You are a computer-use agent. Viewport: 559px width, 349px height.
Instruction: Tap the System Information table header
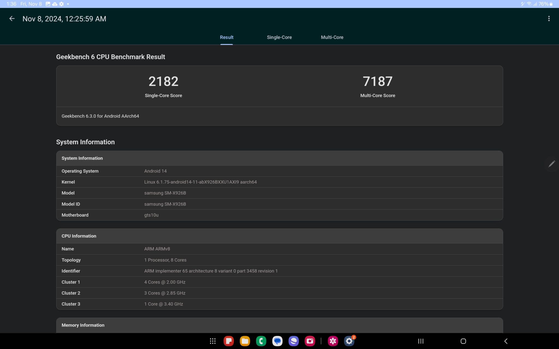click(x=279, y=158)
